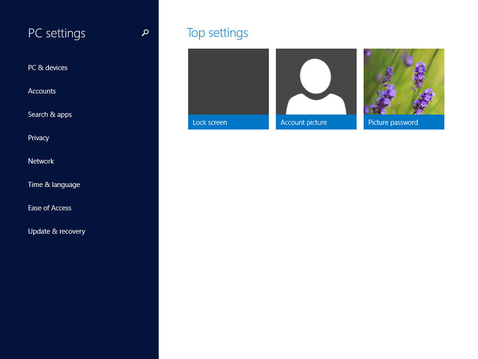Open the Lock screen tile image
The width and height of the screenshot is (478, 359).
point(228,81)
